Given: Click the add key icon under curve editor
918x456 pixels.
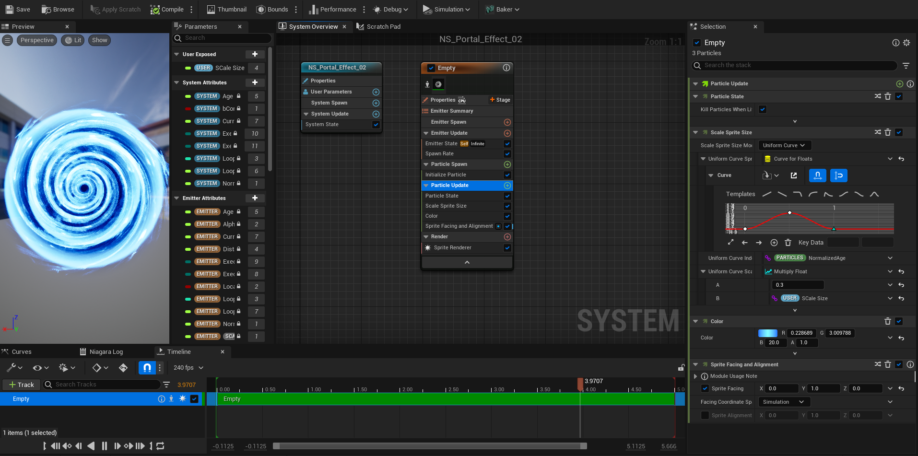Looking at the screenshot, I should point(774,243).
